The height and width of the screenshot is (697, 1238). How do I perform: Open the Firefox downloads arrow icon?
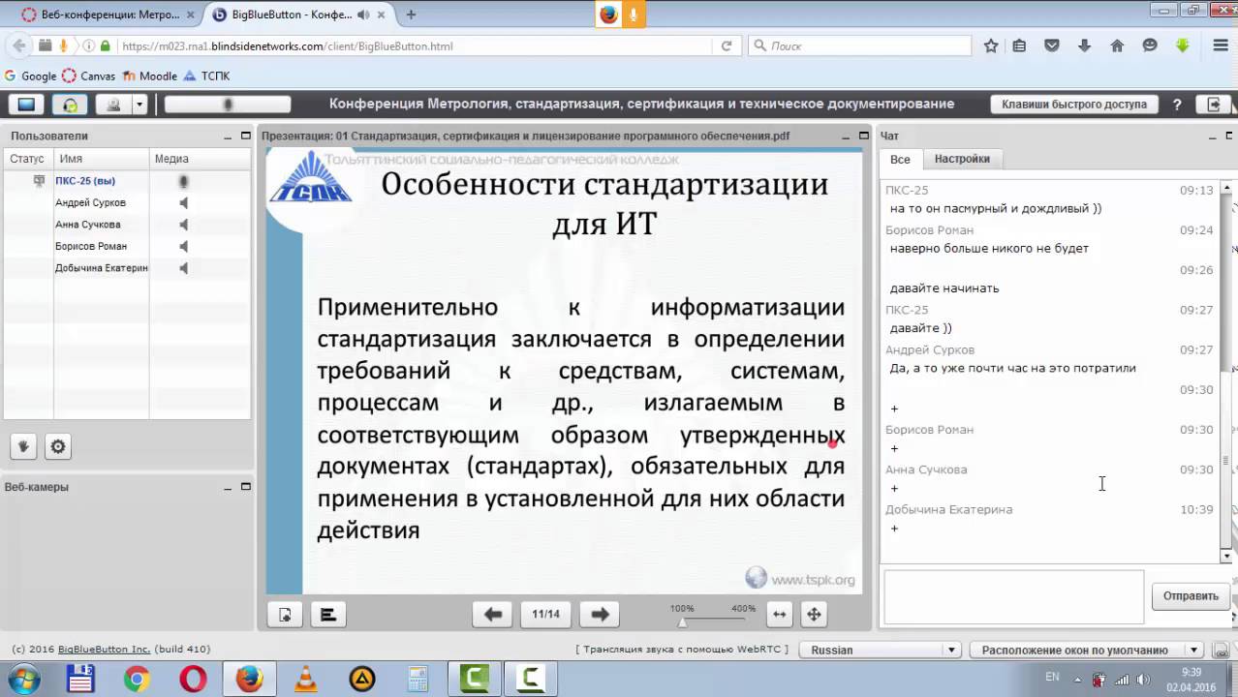pyautogui.click(x=1085, y=45)
